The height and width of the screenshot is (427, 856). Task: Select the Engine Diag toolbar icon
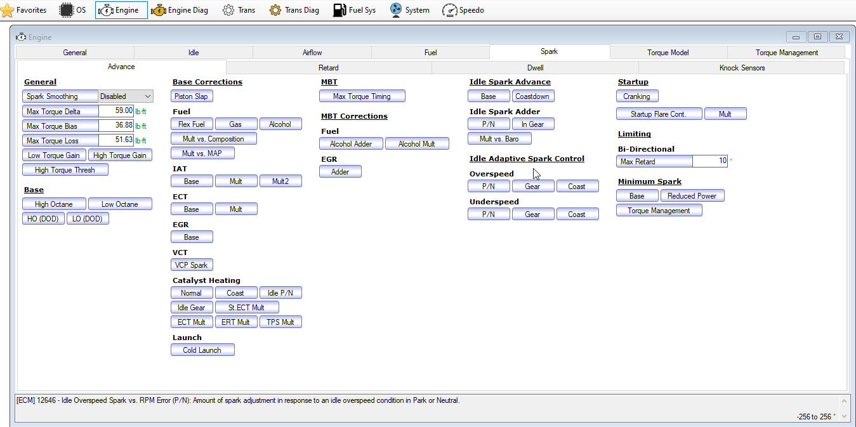pos(158,10)
